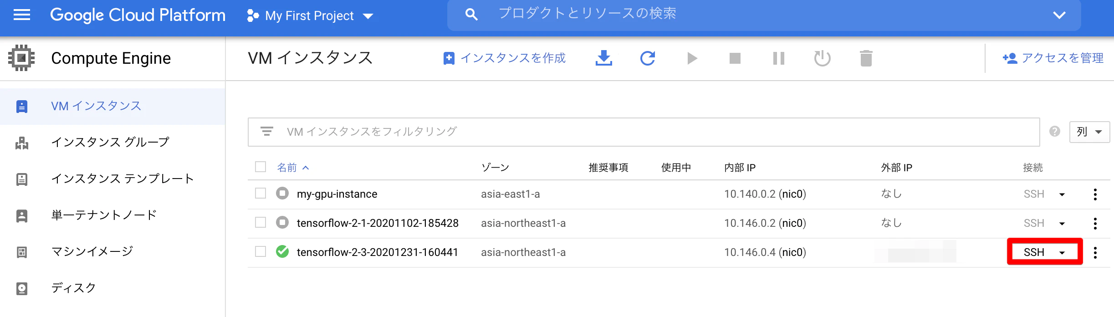Viewport: 1114px width, 317px height.
Task: Open SSH options arrow for tensorflow-2-1-20201102-185428
Action: [1062, 224]
